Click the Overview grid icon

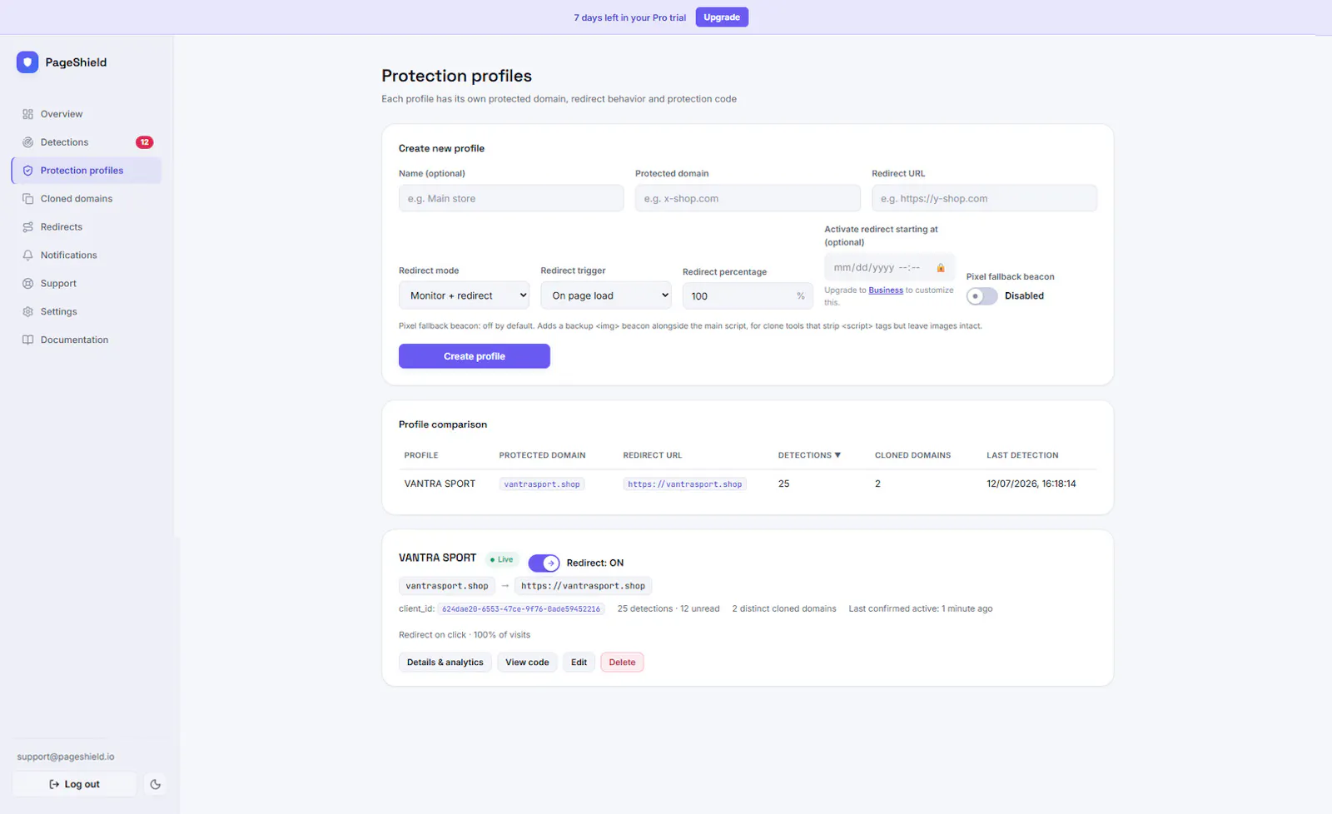27,114
